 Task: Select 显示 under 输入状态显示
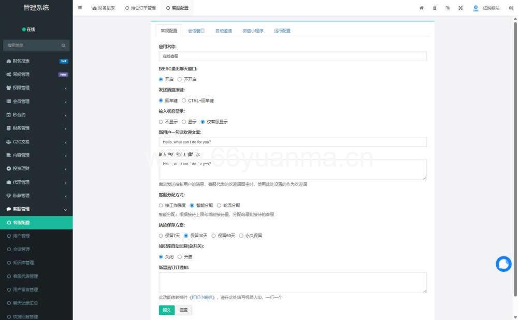pyautogui.click(x=184, y=122)
